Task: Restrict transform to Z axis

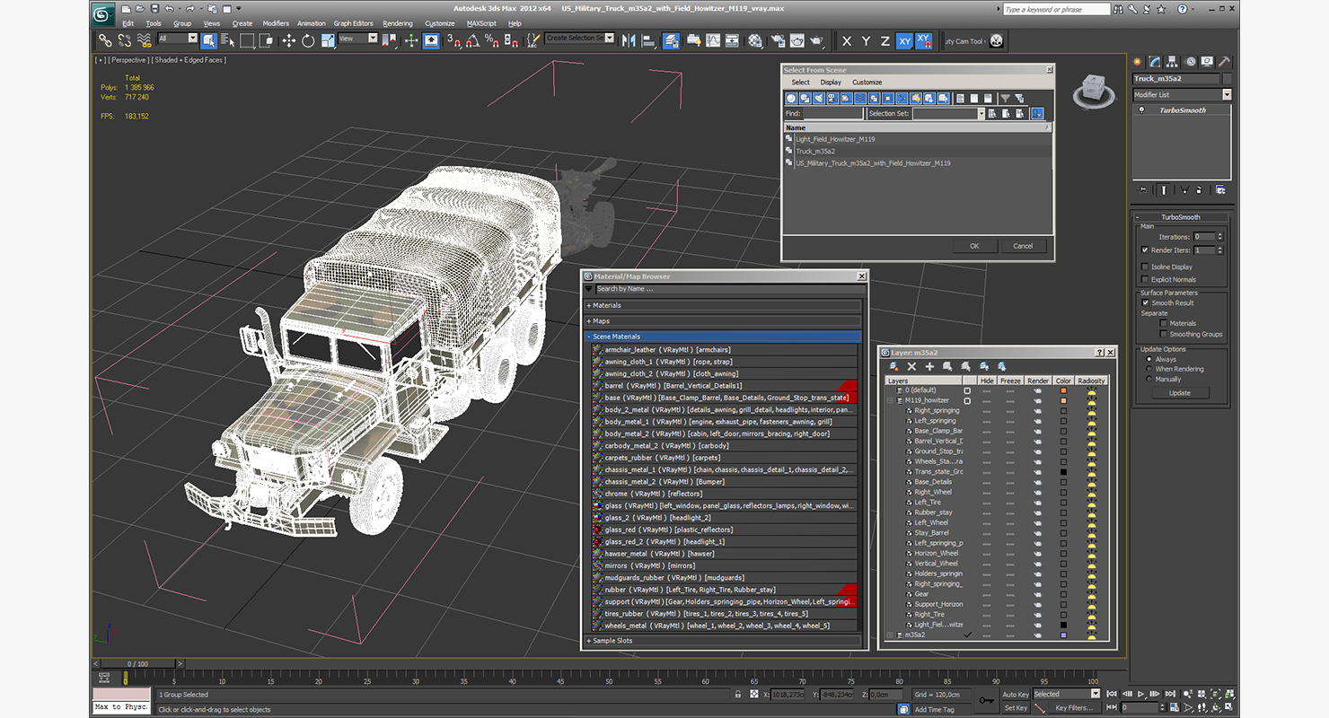Action: click(885, 41)
